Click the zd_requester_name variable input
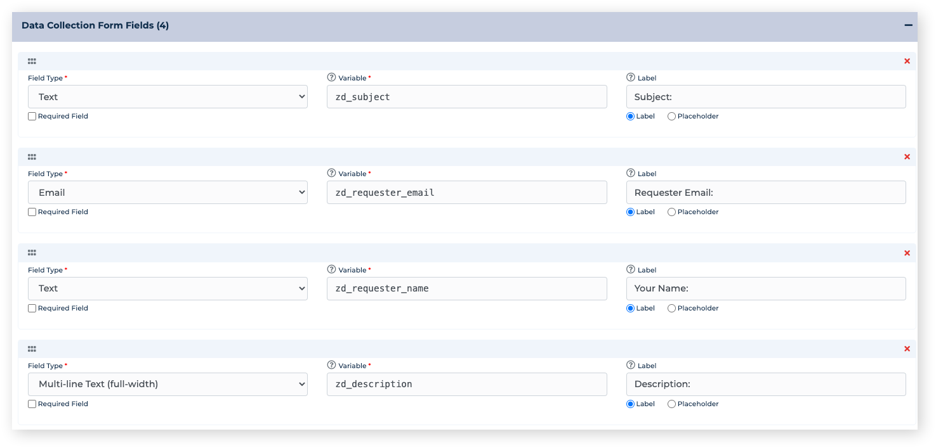The width and height of the screenshot is (936, 448). click(467, 288)
